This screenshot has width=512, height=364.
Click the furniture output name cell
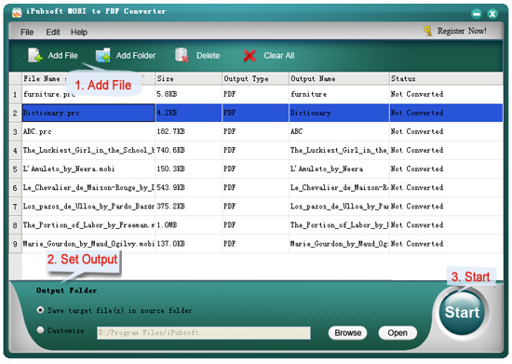click(x=339, y=94)
